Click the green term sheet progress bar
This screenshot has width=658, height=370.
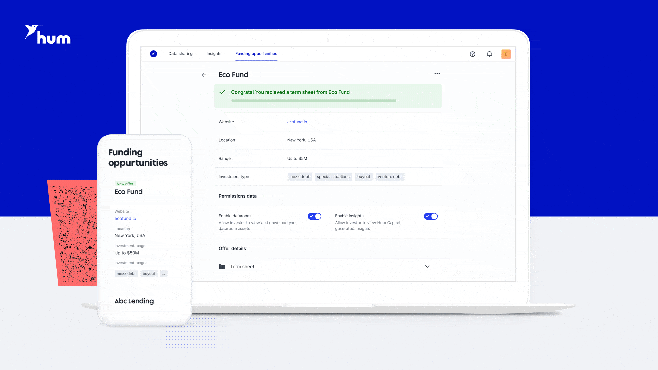pyautogui.click(x=313, y=101)
